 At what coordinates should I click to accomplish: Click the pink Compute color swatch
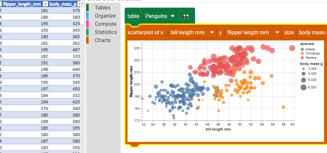[x=87, y=24]
